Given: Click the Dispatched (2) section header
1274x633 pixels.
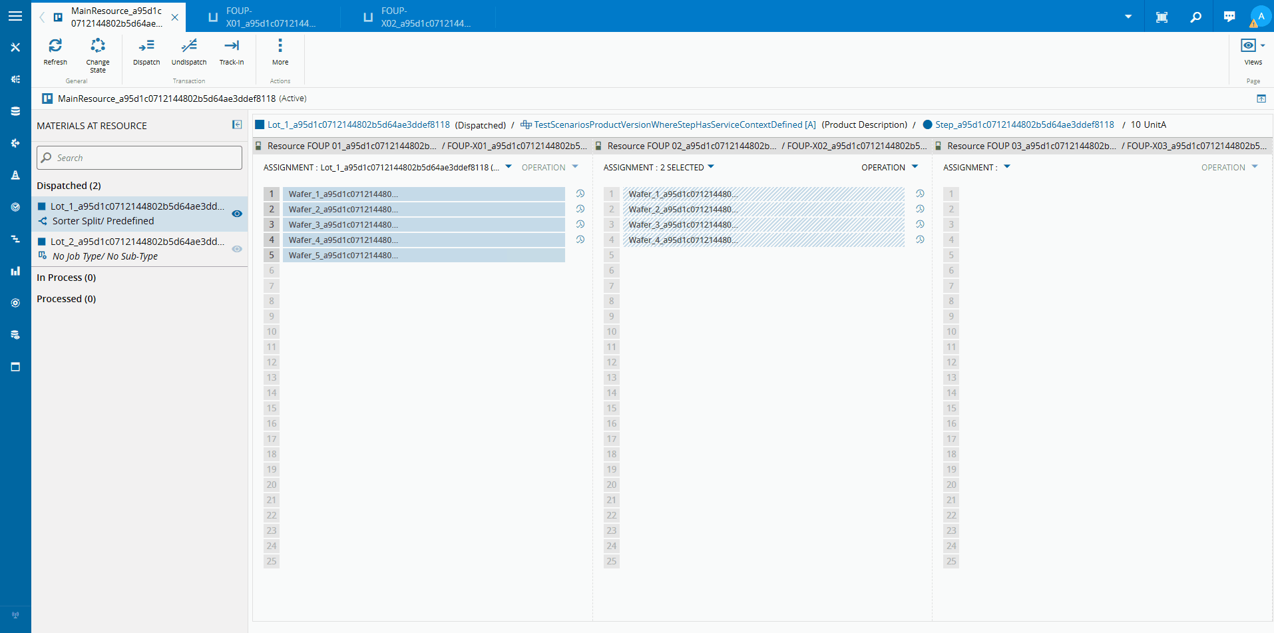Looking at the screenshot, I should coord(69,186).
